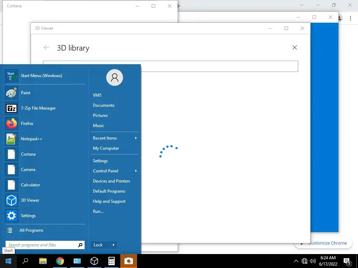Show hidden tray icons chevron

[x=296, y=261]
